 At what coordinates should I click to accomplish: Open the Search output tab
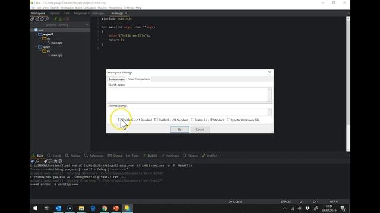click(54, 156)
